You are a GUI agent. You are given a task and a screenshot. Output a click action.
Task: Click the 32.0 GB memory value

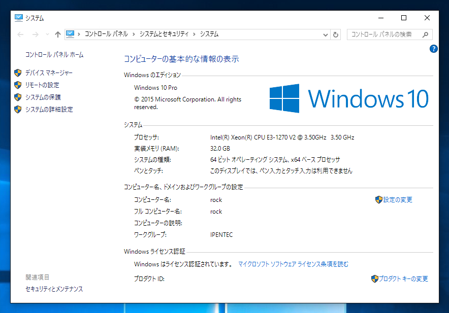point(220,149)
